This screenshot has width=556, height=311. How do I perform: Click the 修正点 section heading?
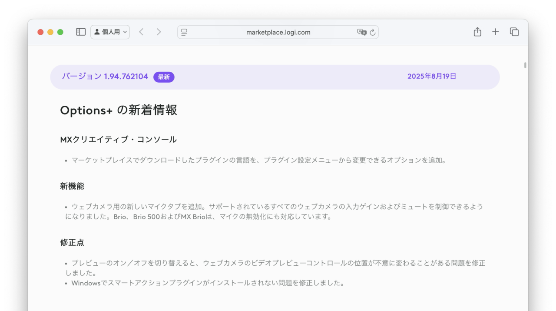pyautogui.click(x=72, y=243)
